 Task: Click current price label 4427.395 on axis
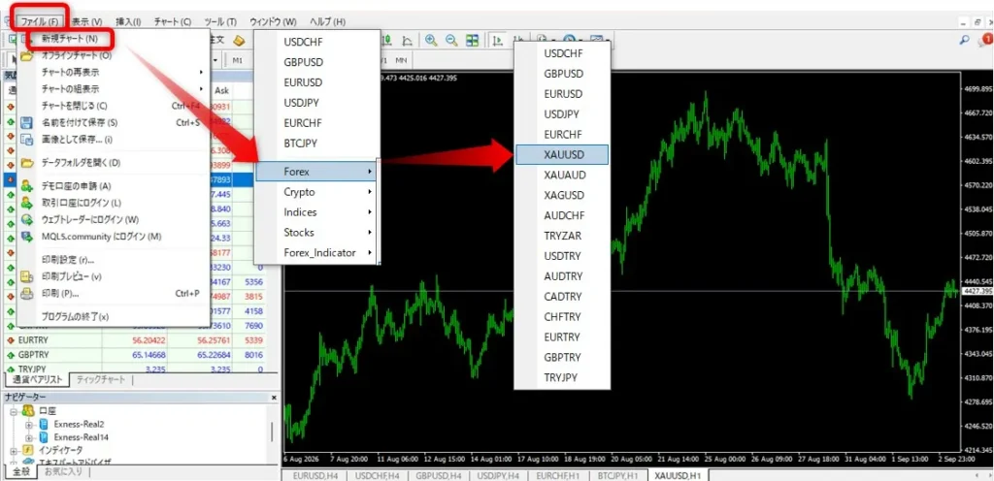977,291
